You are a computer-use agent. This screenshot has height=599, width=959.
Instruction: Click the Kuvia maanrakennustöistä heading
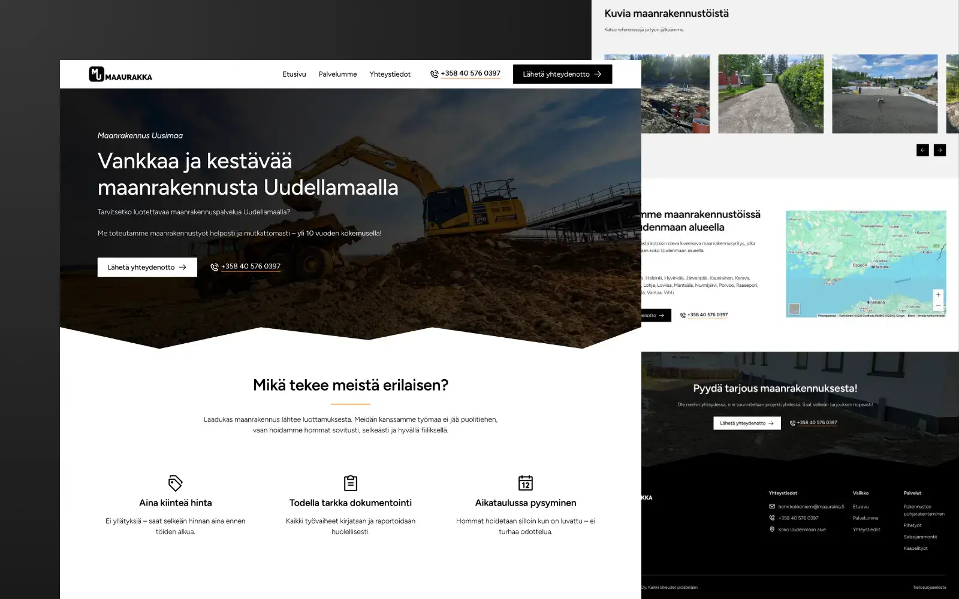tap(667, 14)
